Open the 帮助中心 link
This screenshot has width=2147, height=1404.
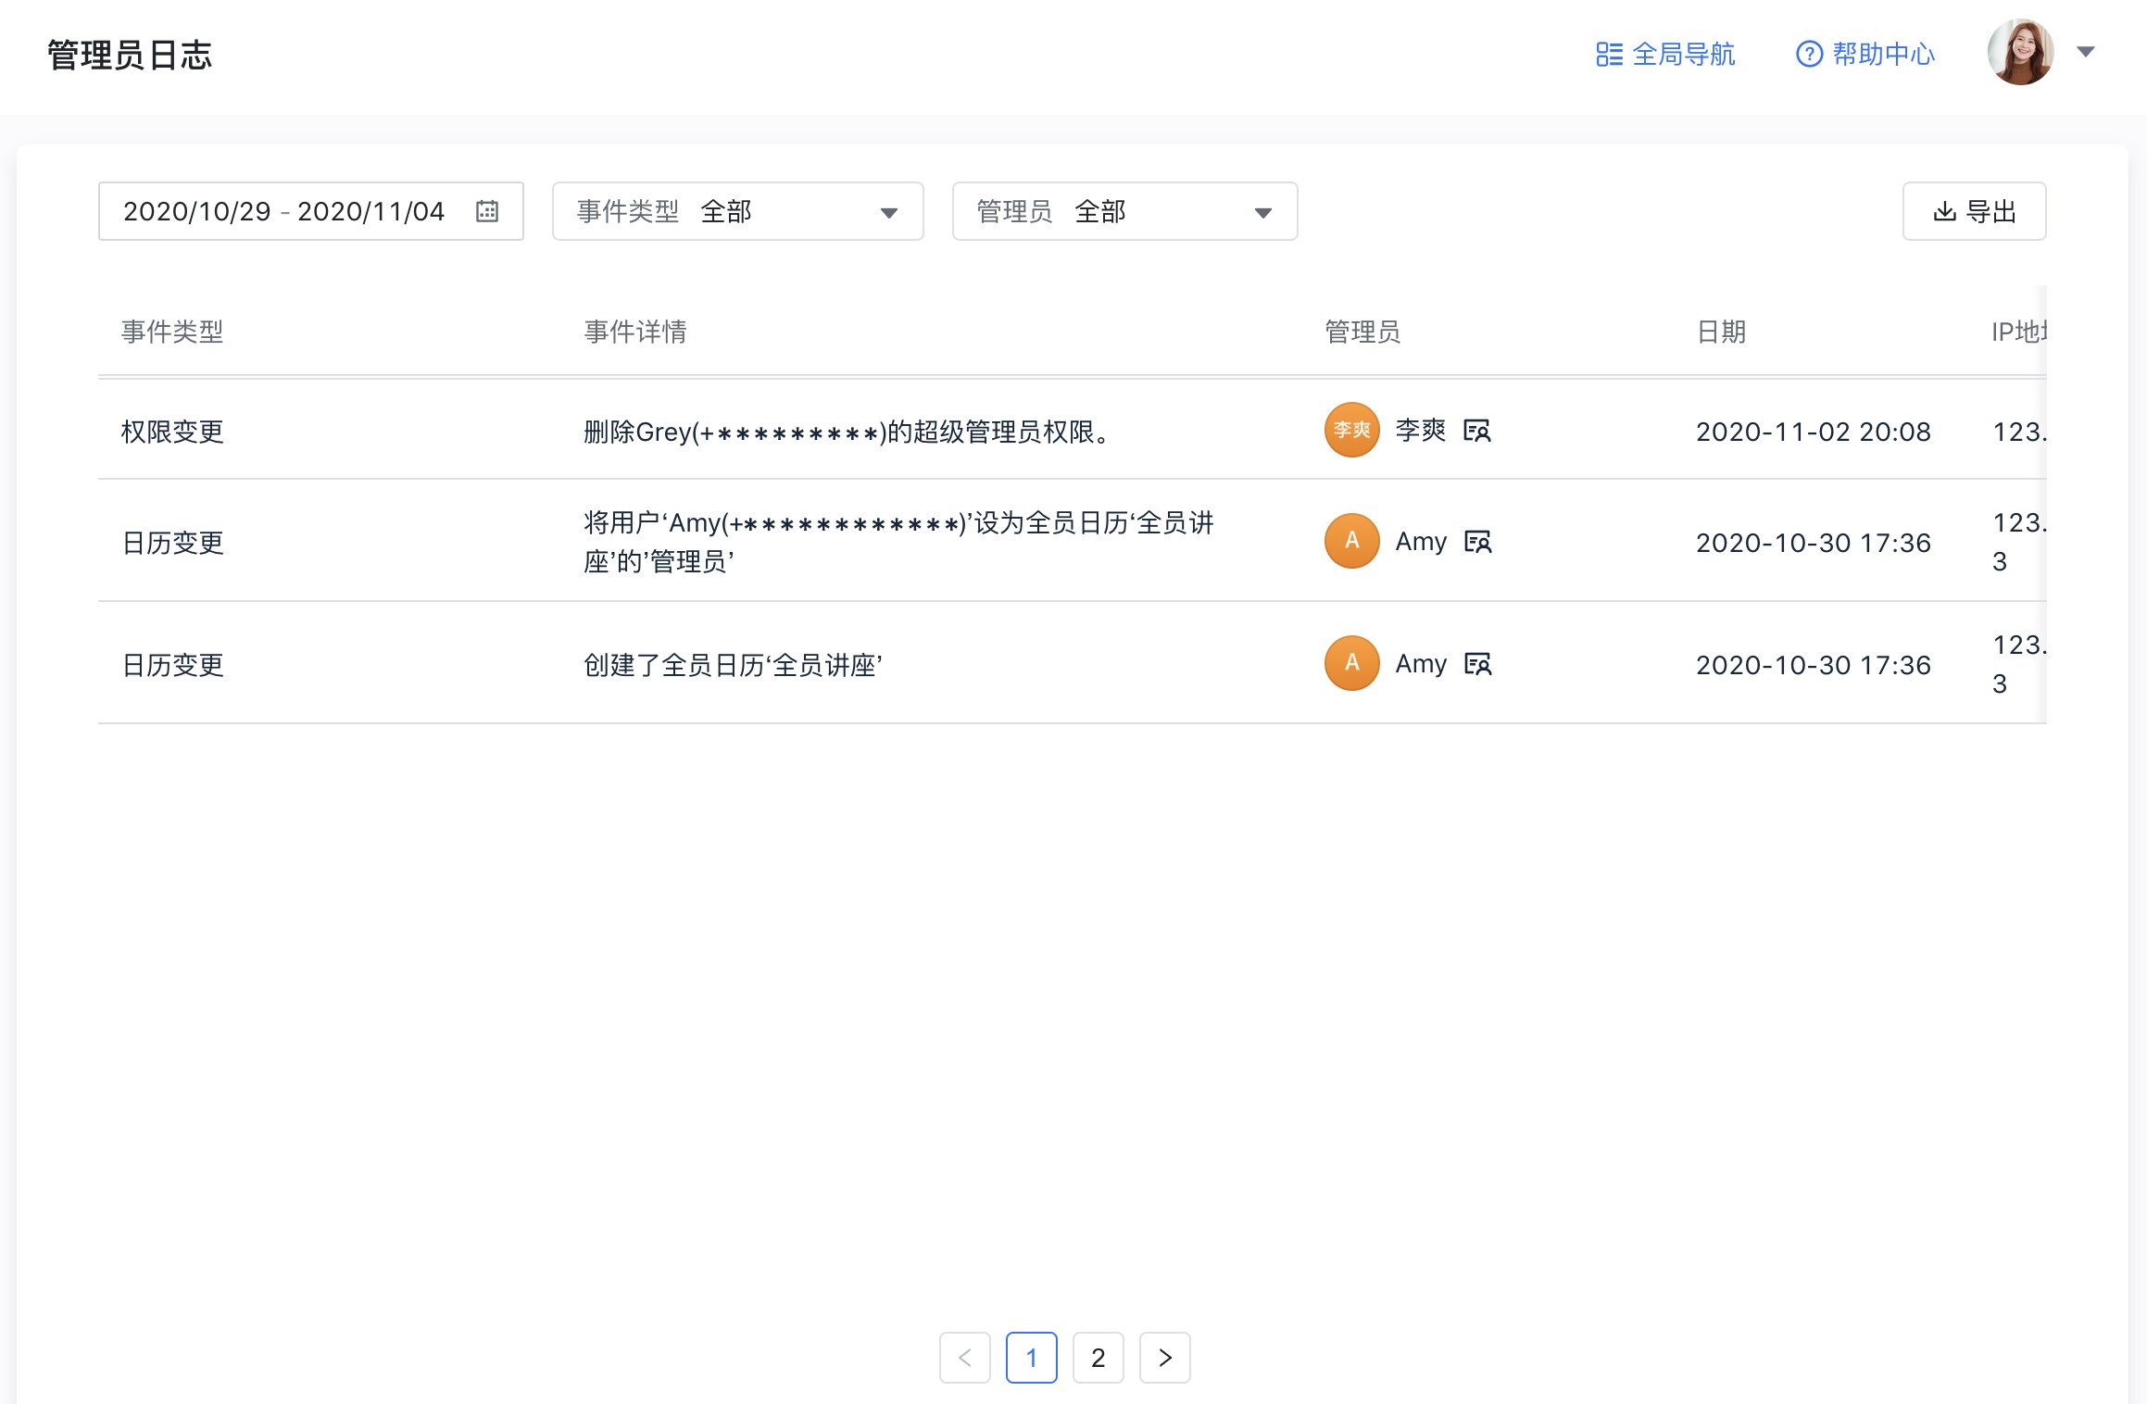tap(1882, 55)
